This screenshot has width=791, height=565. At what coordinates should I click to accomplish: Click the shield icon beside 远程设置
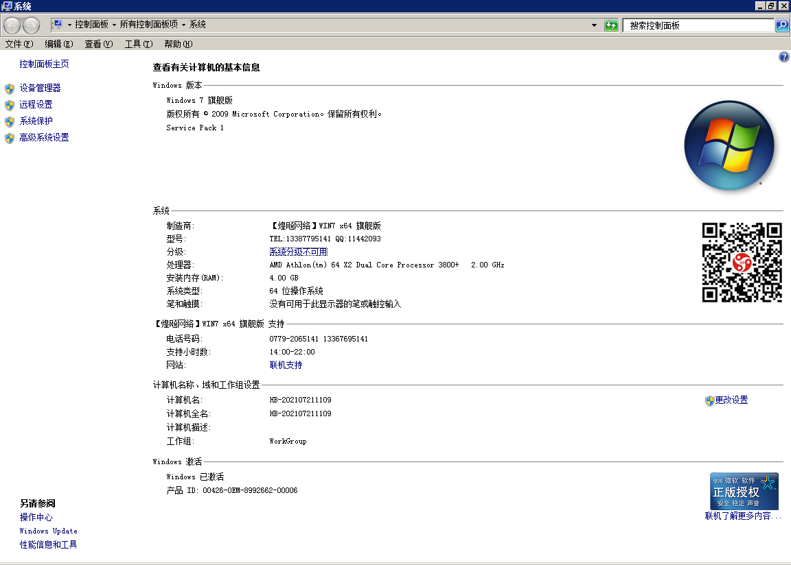pyautogui.click(x=10, y=105)
